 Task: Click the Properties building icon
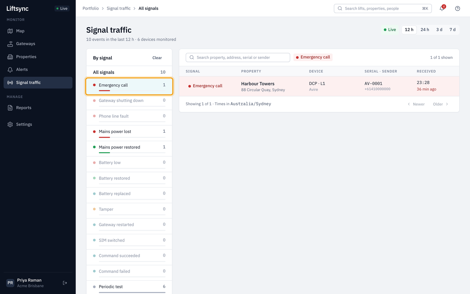(10, 57)
